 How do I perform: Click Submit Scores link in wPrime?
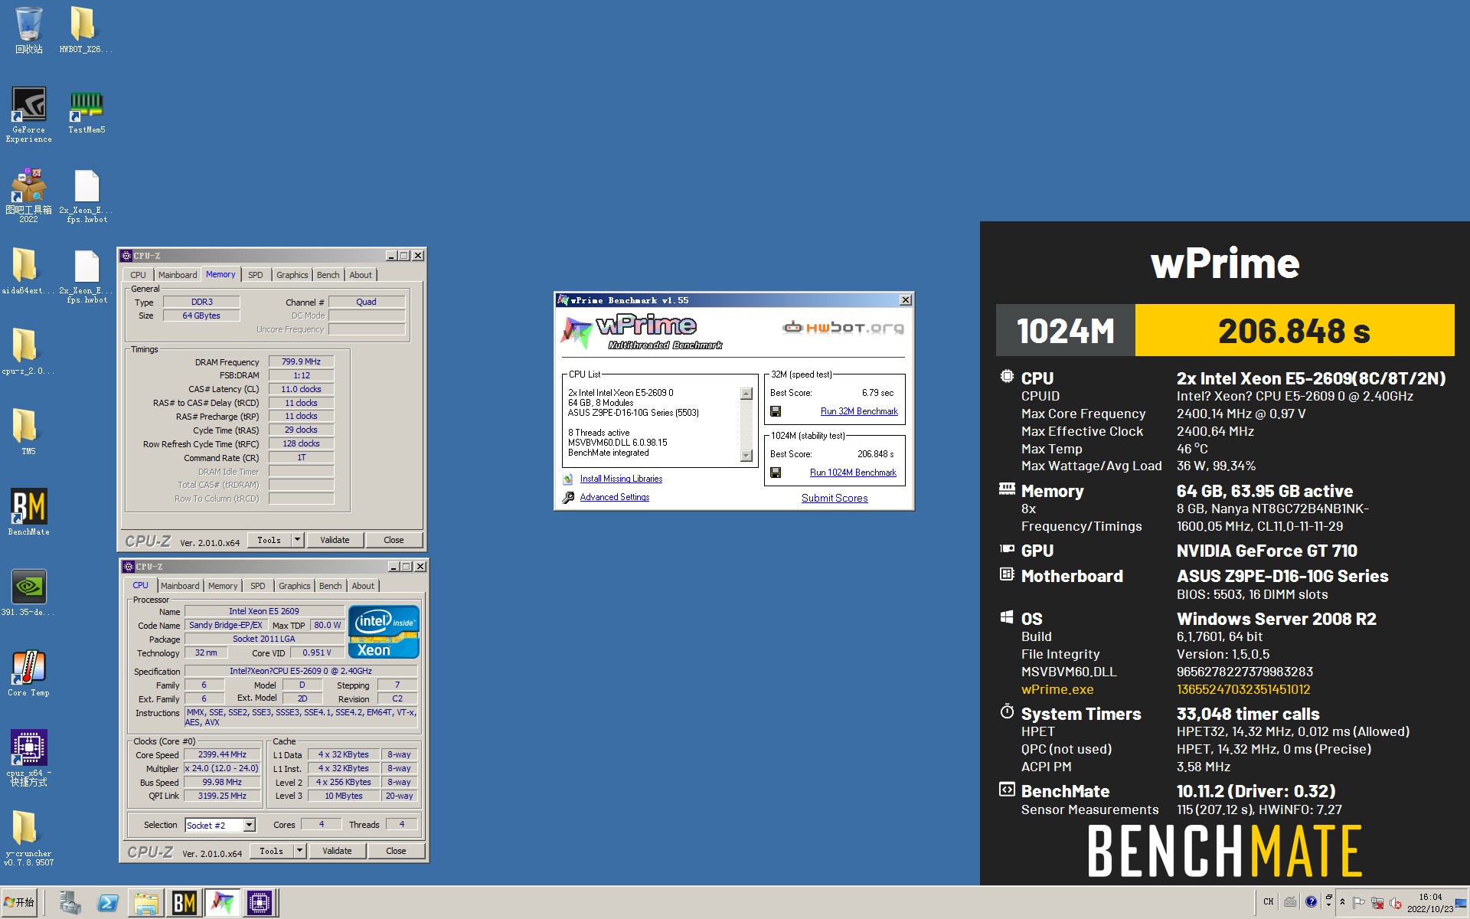[x=835, y=498]
